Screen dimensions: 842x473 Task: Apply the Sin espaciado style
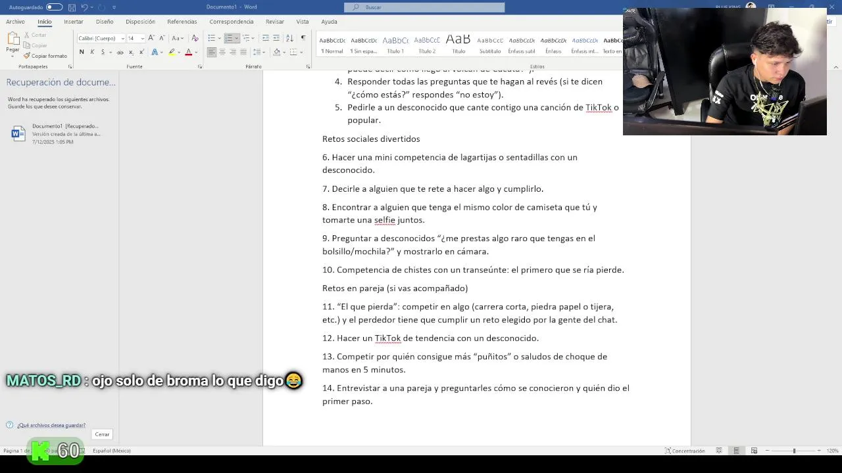click(x=364, y=44)
